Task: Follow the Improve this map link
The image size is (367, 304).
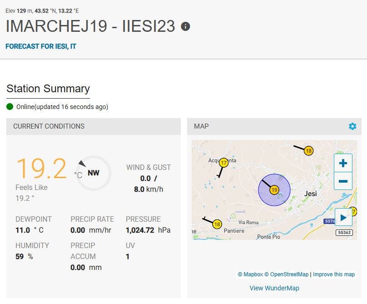Action: pos(334,274)
